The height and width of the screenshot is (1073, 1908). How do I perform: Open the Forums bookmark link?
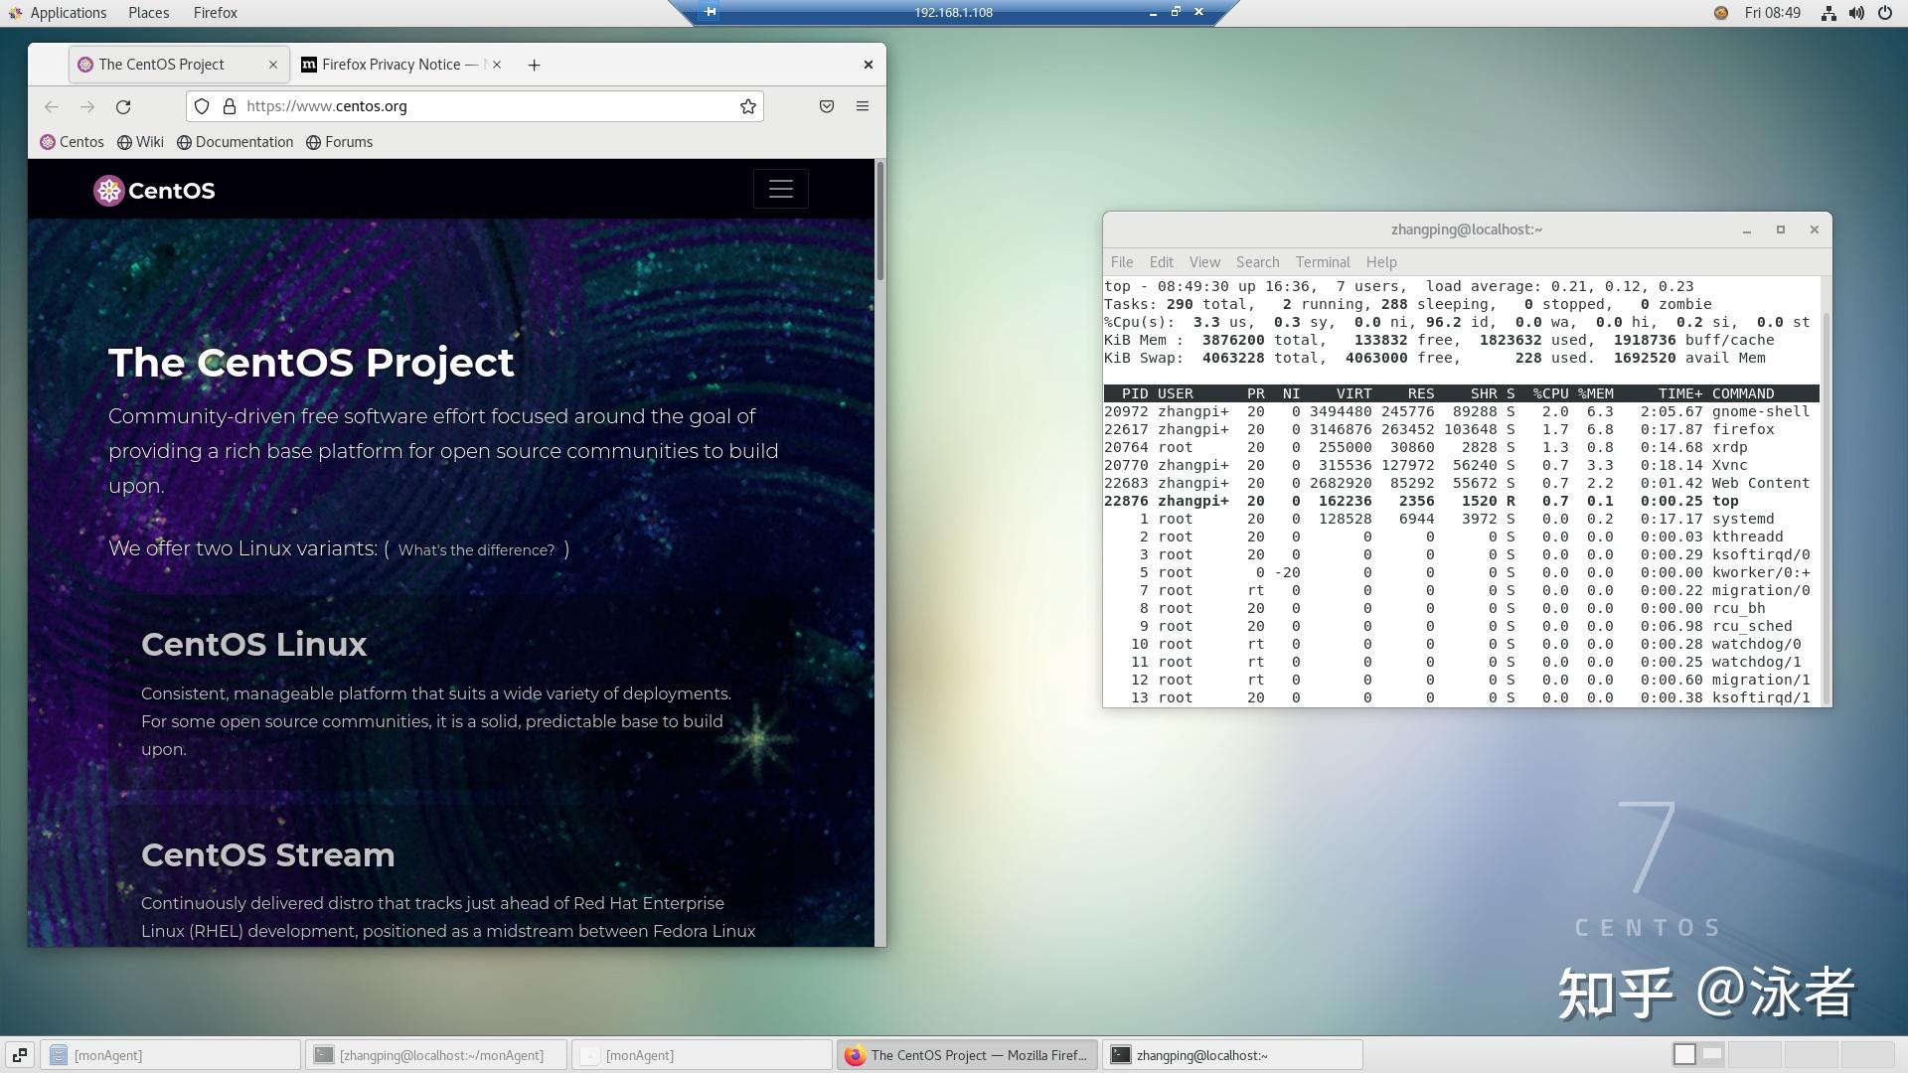340,142
